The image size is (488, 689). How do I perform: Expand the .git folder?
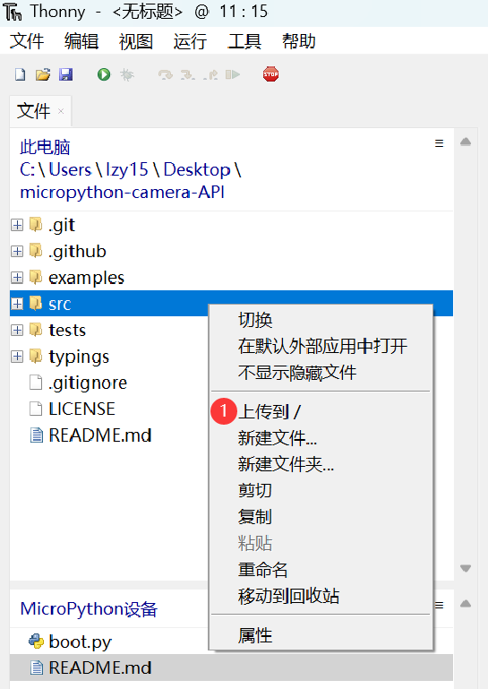[x=17, y=225]
